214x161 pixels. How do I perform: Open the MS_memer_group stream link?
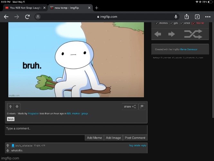77,114
